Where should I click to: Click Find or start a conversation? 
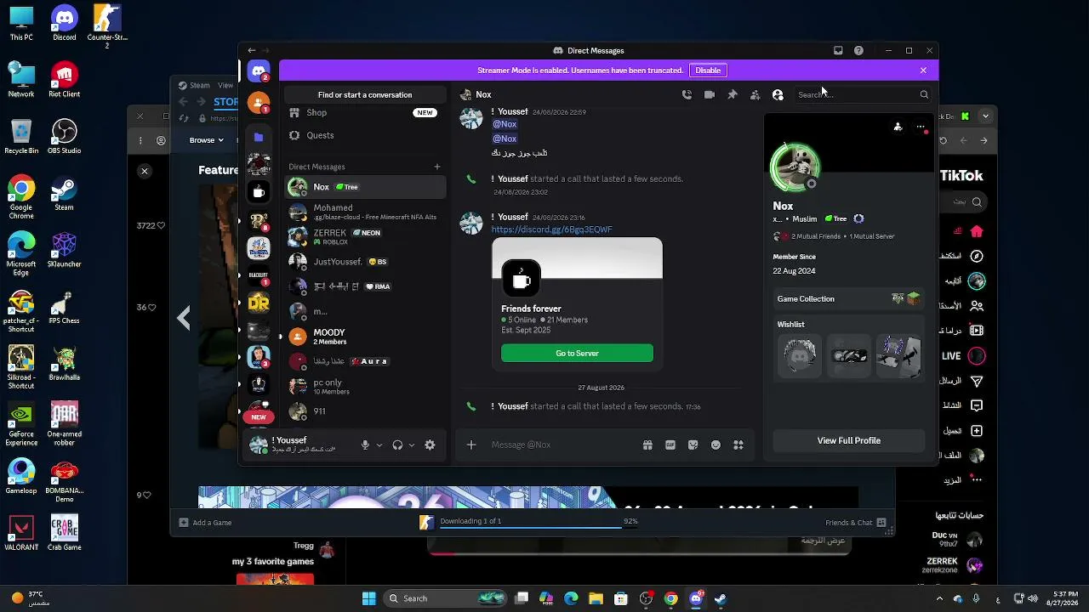[365, 94]
